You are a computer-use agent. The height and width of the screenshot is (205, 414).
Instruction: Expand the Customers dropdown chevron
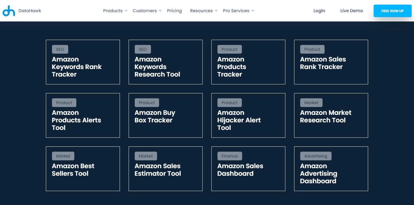160,11
